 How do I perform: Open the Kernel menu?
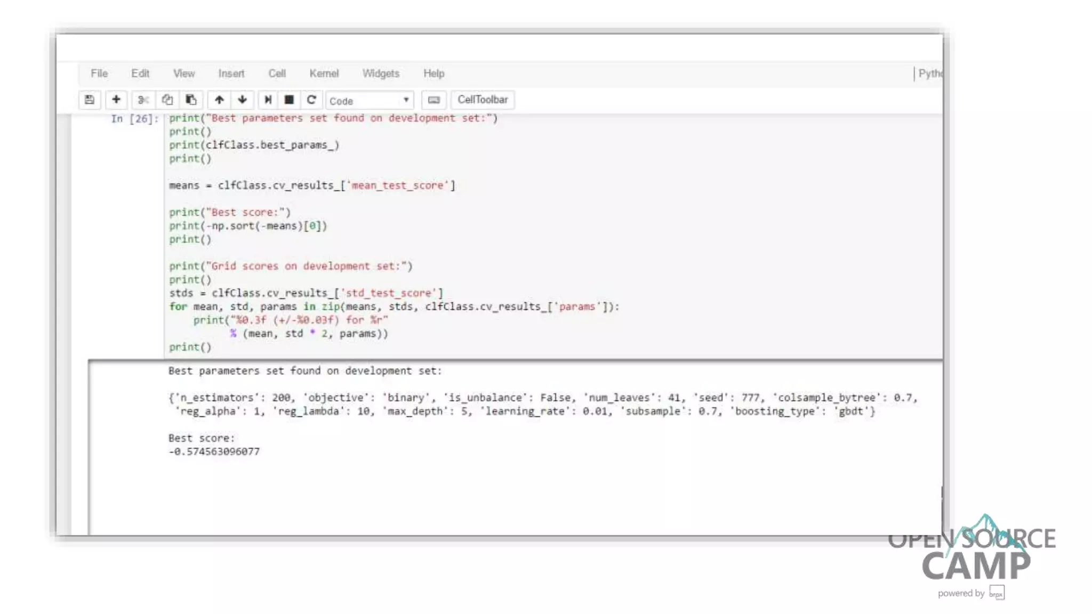pos(324,74)
